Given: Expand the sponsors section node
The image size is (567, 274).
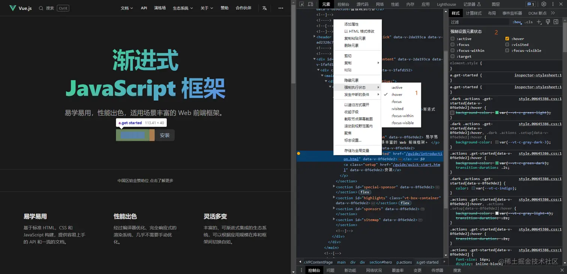Looking at the screenshot, I should (x=334, y=209).
